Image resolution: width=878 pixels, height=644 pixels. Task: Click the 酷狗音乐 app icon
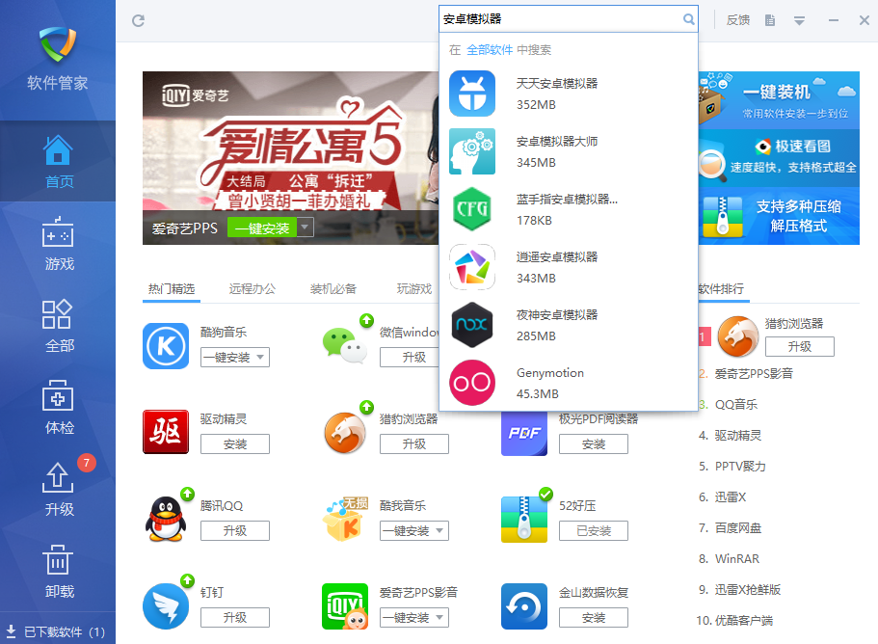coord(166,346)
